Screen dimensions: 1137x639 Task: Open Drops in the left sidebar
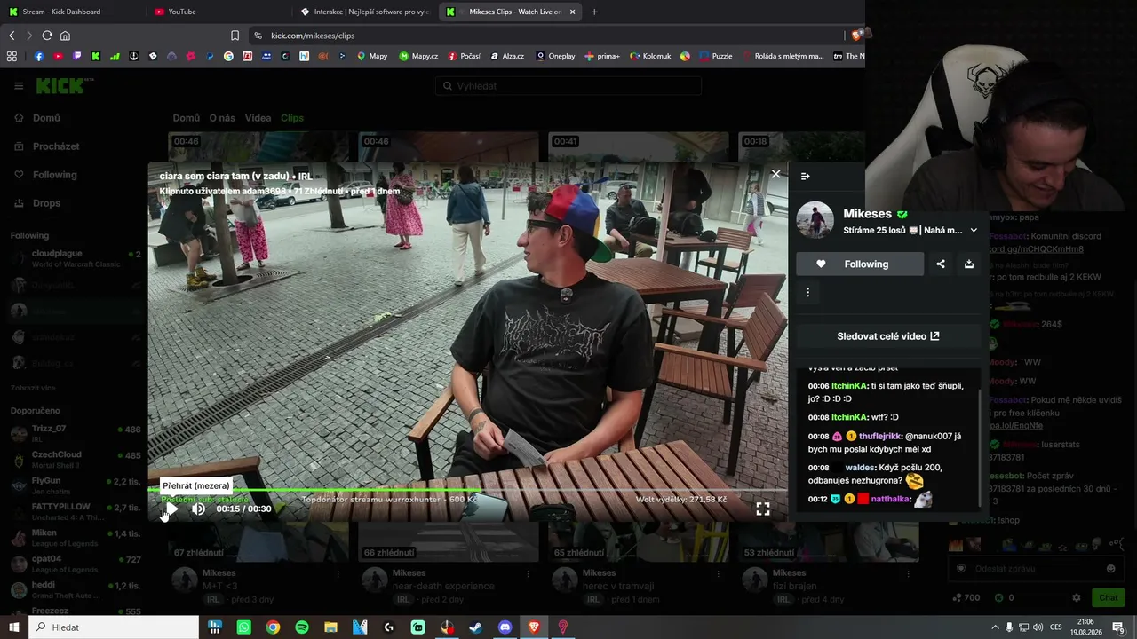point(46,203)
